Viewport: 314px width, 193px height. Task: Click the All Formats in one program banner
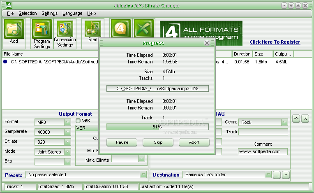201,33
